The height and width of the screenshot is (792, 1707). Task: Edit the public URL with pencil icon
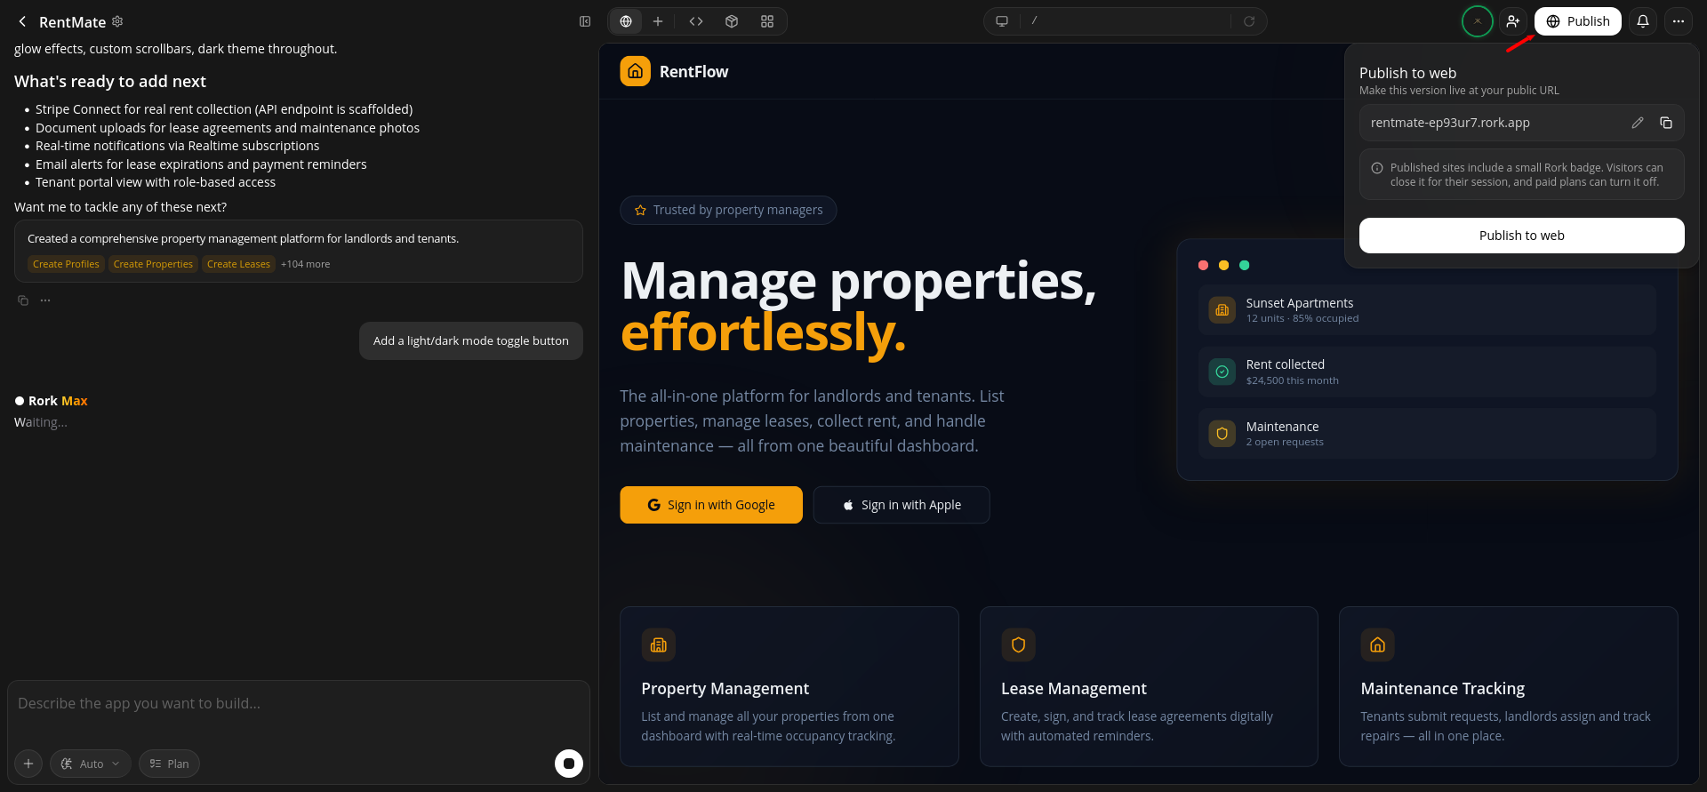point(1638,123)
